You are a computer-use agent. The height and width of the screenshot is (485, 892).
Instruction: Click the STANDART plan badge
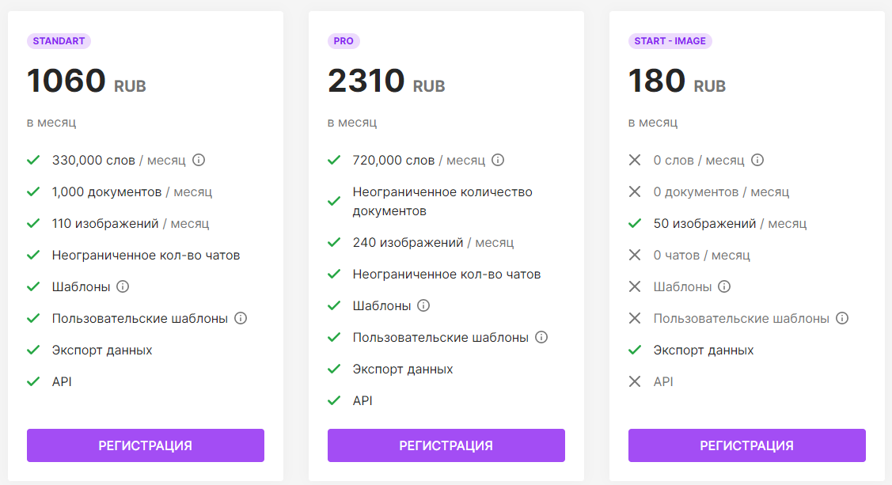[x=60, y=41]
